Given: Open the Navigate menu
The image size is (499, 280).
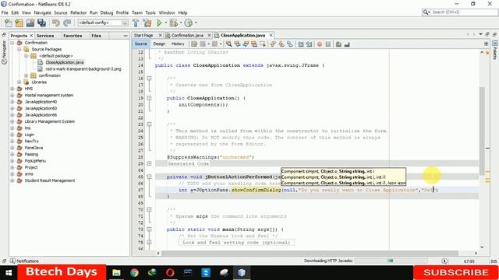Looking at the screenshot, I should [x=42, y=12].
